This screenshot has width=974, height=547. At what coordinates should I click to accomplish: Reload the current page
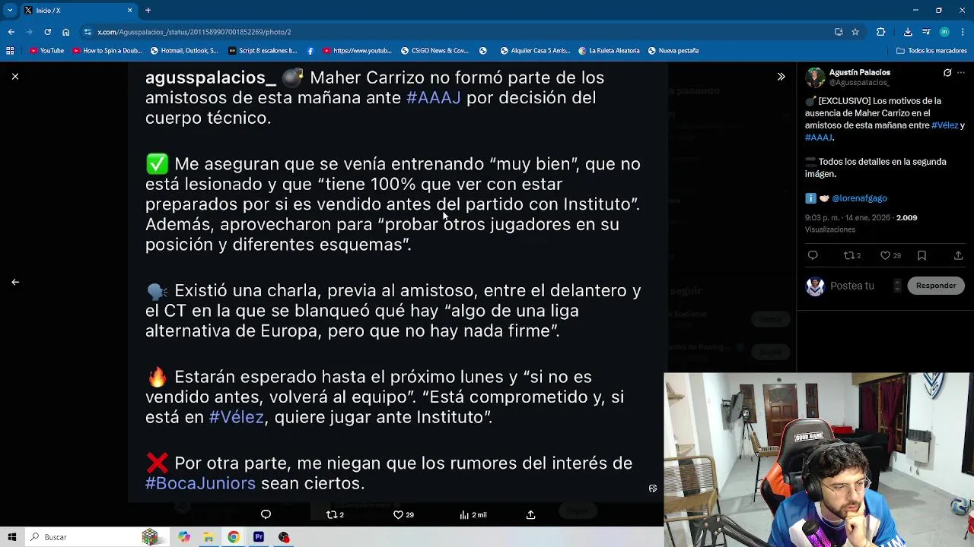(x=47, y=32)
